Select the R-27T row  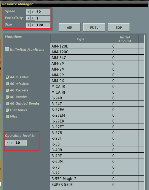pos(97,138)
